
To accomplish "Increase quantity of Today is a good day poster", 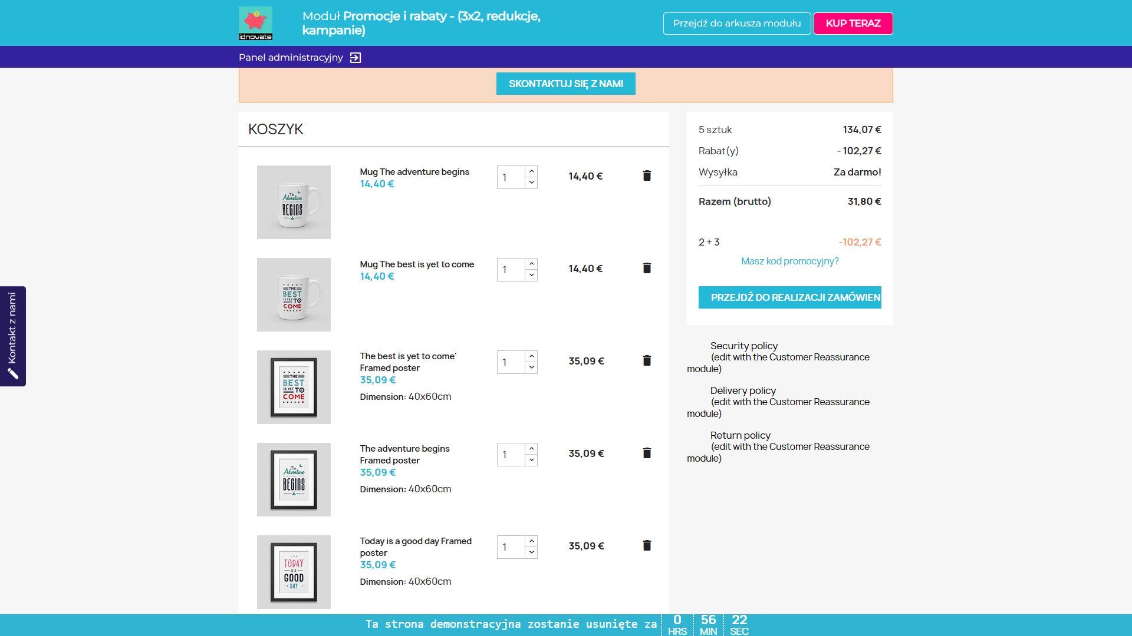I will click(x=531, y=541).
